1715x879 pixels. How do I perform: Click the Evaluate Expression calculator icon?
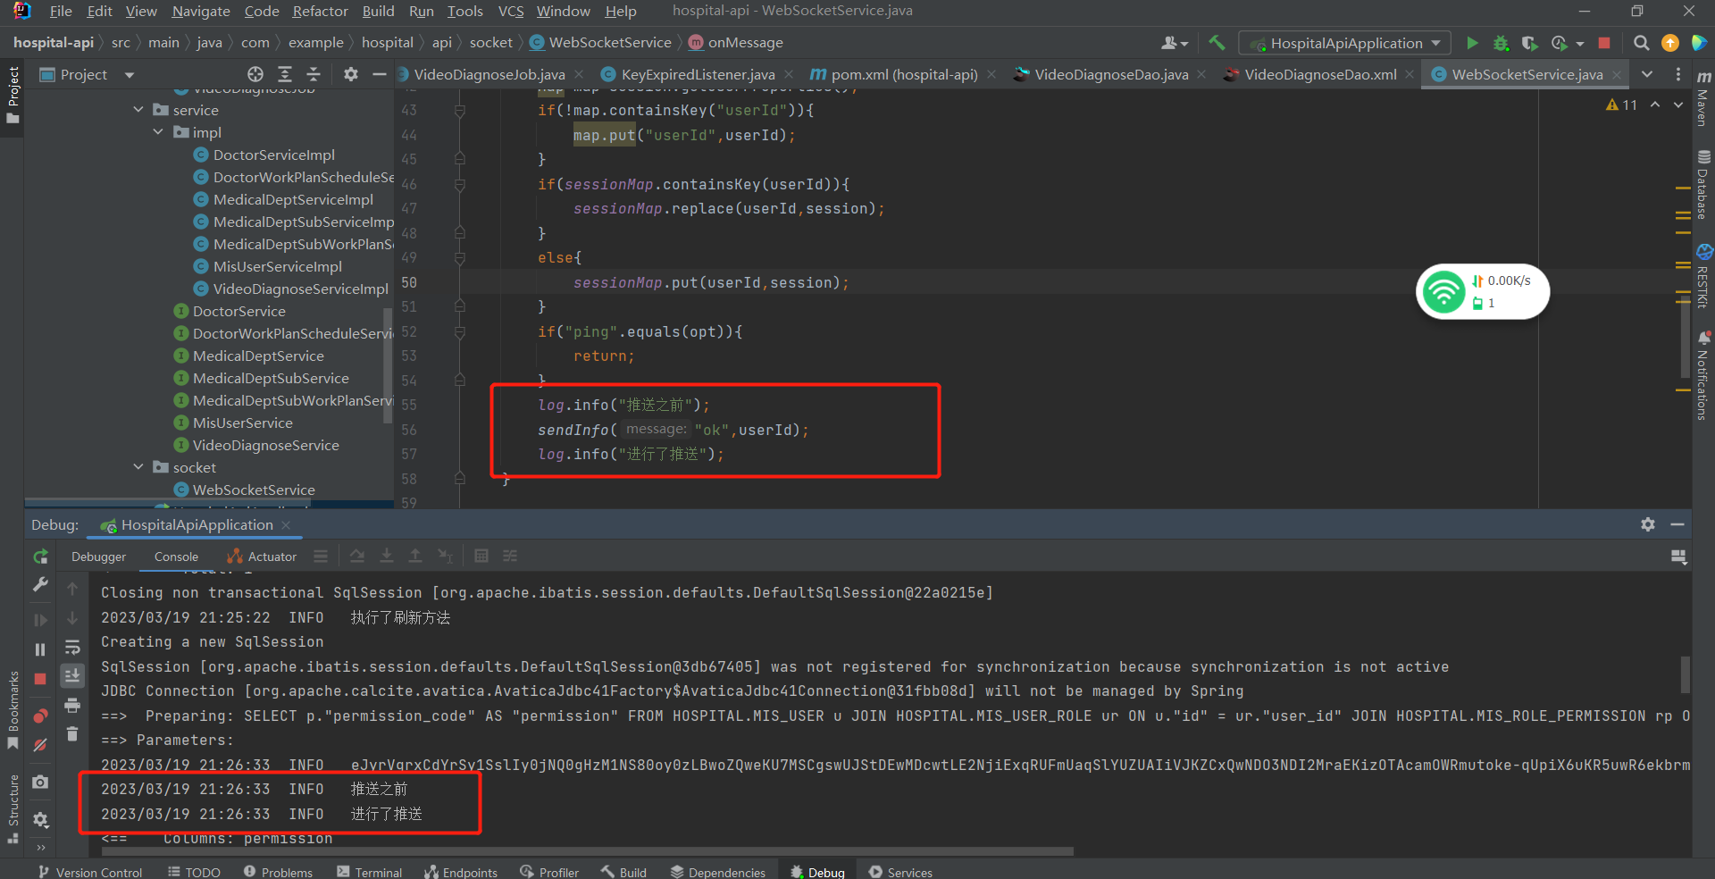[x=481, y=556]
